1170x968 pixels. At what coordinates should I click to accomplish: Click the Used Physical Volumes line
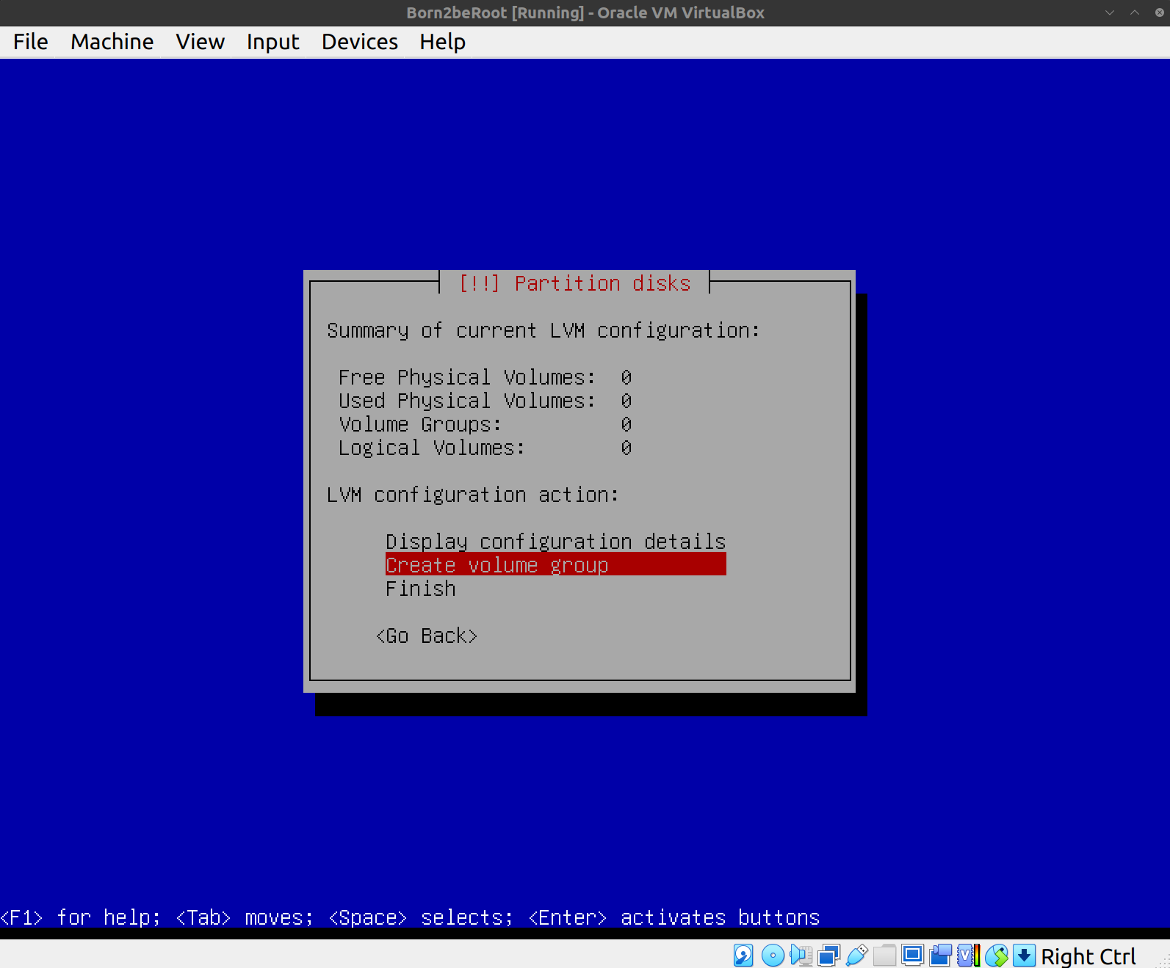485,401
